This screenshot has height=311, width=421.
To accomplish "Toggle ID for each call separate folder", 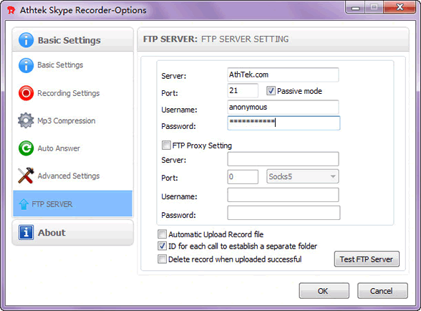I will tap(162, 246).
